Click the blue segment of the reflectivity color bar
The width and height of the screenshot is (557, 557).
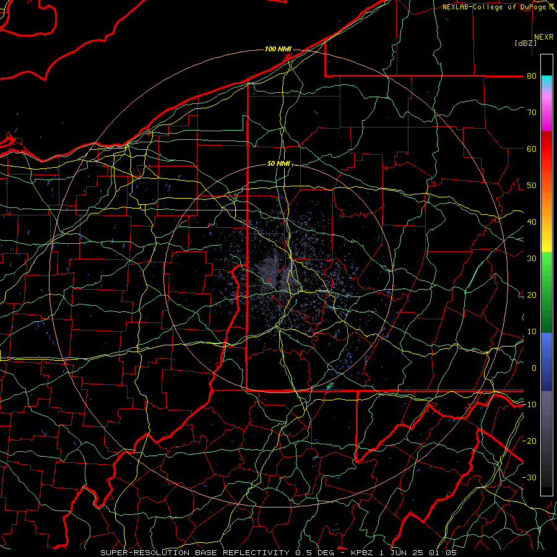pos(546,361)
